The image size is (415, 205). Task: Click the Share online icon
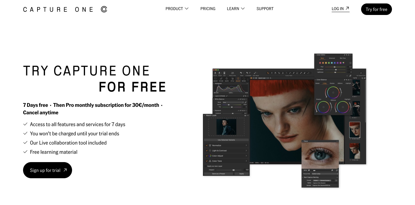[x=232, y=73]
